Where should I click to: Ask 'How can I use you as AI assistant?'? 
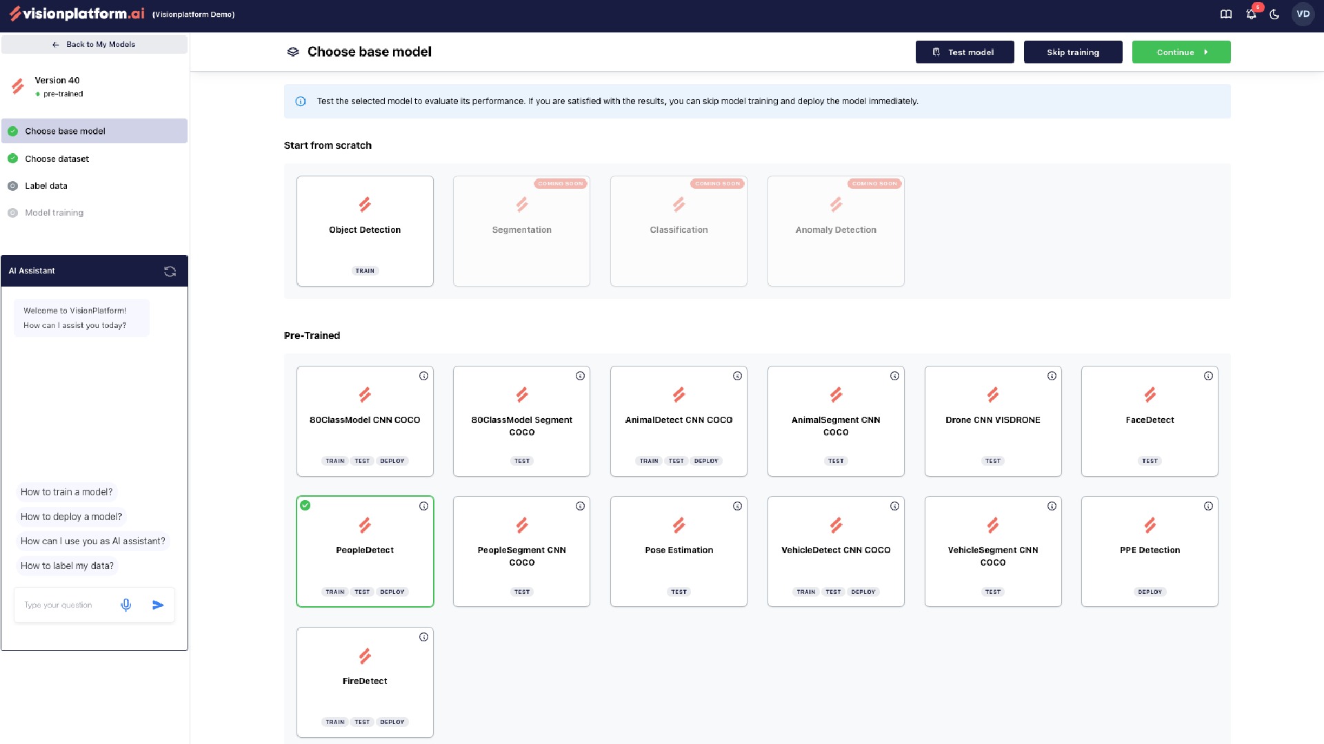point(92,541)
